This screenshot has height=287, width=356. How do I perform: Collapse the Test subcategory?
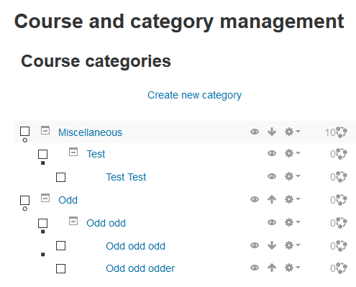(x=73, y=152)
